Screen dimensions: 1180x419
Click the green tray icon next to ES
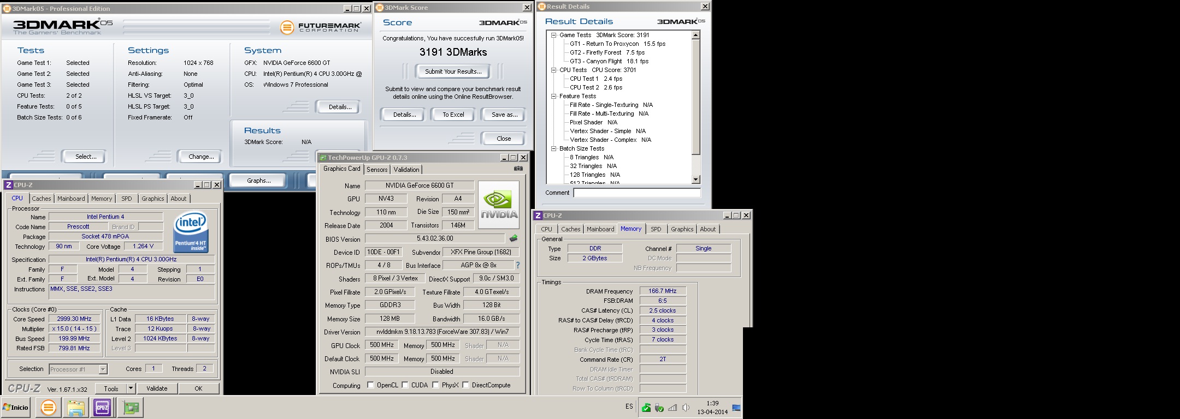(x=646, y=408)
